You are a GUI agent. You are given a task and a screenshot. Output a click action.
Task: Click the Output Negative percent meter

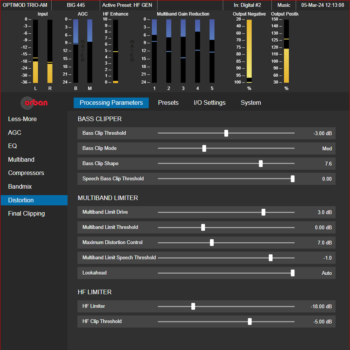click(x=249, y=51)
